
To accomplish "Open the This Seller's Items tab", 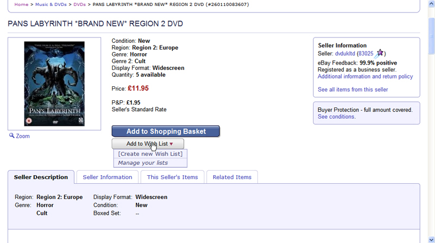I will point(172,177).
